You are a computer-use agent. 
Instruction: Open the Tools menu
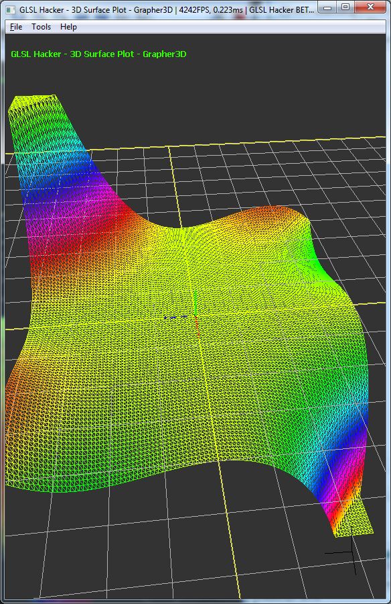[x=41, y=27]
